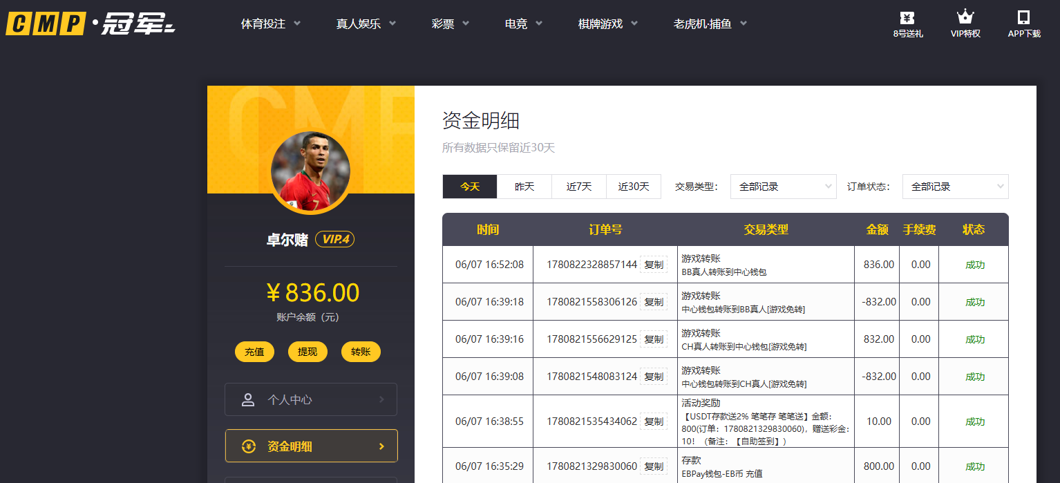Open 资金明细 sidebar item
Image resolution: width=1060 pixels, height=483 pixels.
(311, 446)
